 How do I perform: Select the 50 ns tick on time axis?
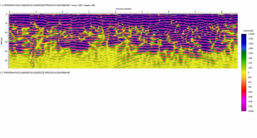tap(7, 60)
